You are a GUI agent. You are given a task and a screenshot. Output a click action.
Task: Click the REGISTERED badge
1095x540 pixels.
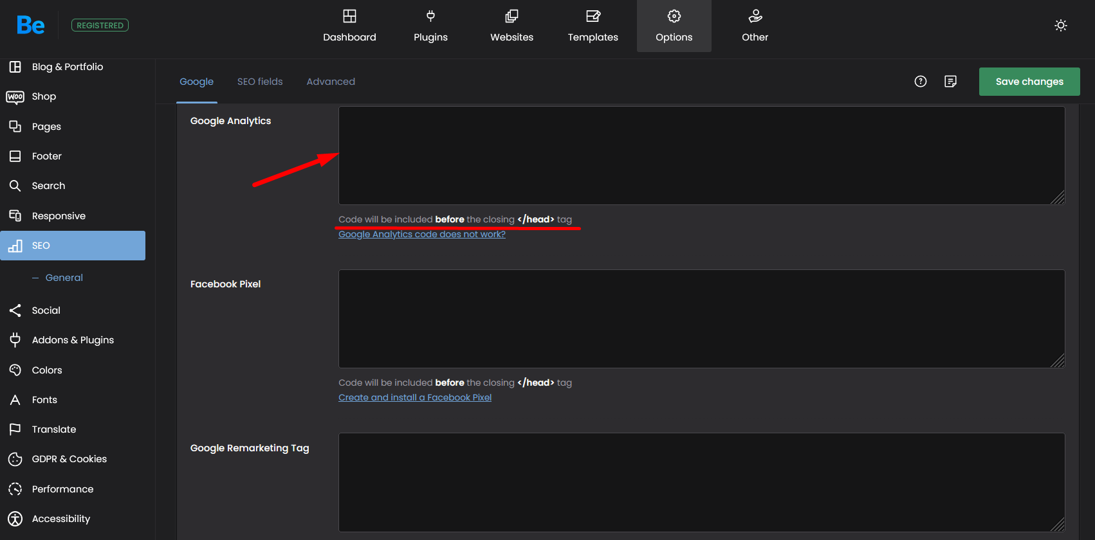coord(100,25)
